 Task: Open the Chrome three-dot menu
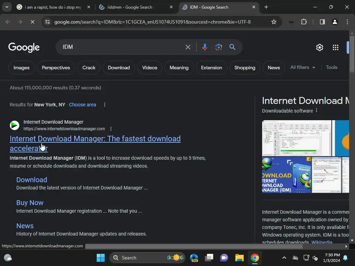tap(347, 22)
